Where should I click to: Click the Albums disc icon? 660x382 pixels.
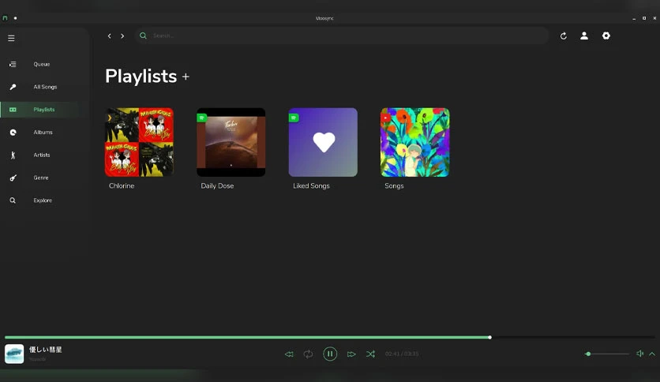tap(13, 133)
